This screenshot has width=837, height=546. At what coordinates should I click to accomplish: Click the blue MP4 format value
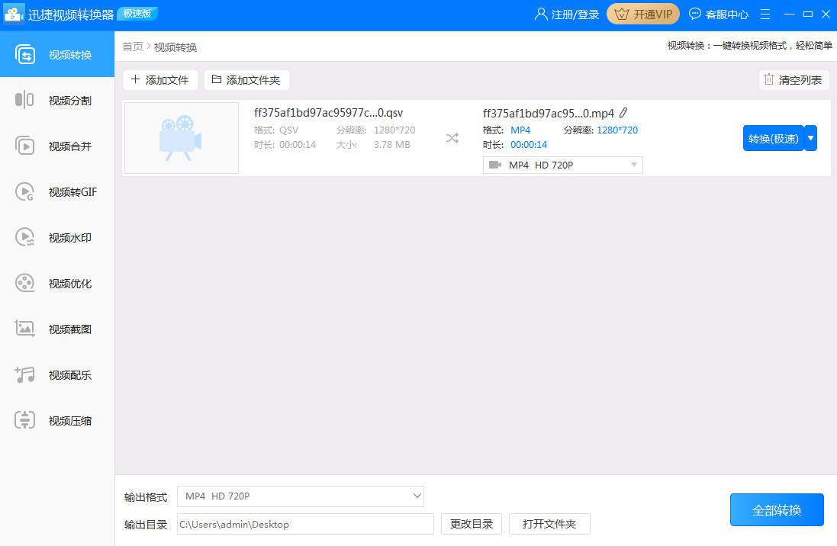coord(520,130)
